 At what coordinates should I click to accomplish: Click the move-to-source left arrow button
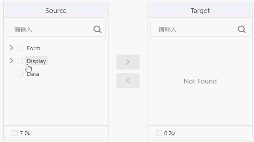(x=128, y=80)
